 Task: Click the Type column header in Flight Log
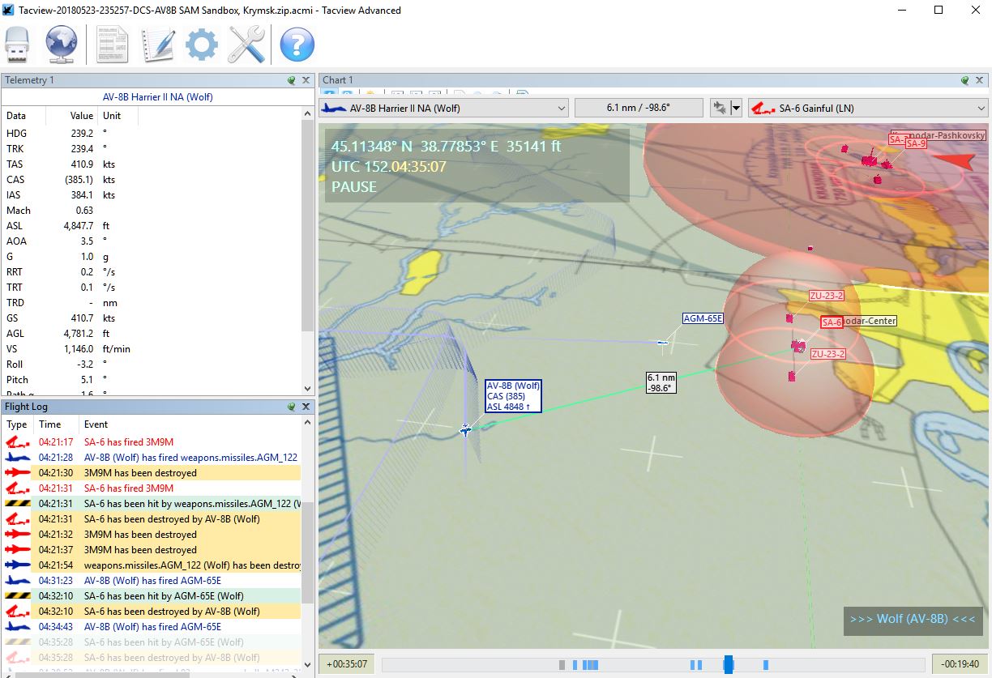coord(17,424)
